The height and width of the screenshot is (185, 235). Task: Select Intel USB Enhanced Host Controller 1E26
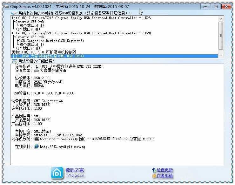81,18
